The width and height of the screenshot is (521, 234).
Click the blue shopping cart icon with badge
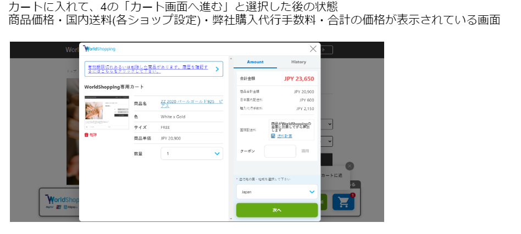(343, 202)
